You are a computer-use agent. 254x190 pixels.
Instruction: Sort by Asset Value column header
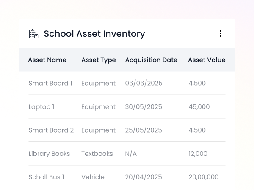207,60
